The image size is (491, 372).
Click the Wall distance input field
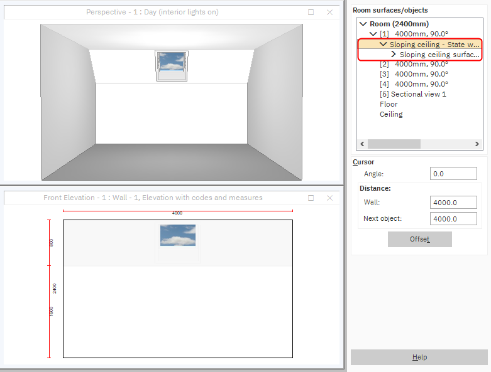453,203
